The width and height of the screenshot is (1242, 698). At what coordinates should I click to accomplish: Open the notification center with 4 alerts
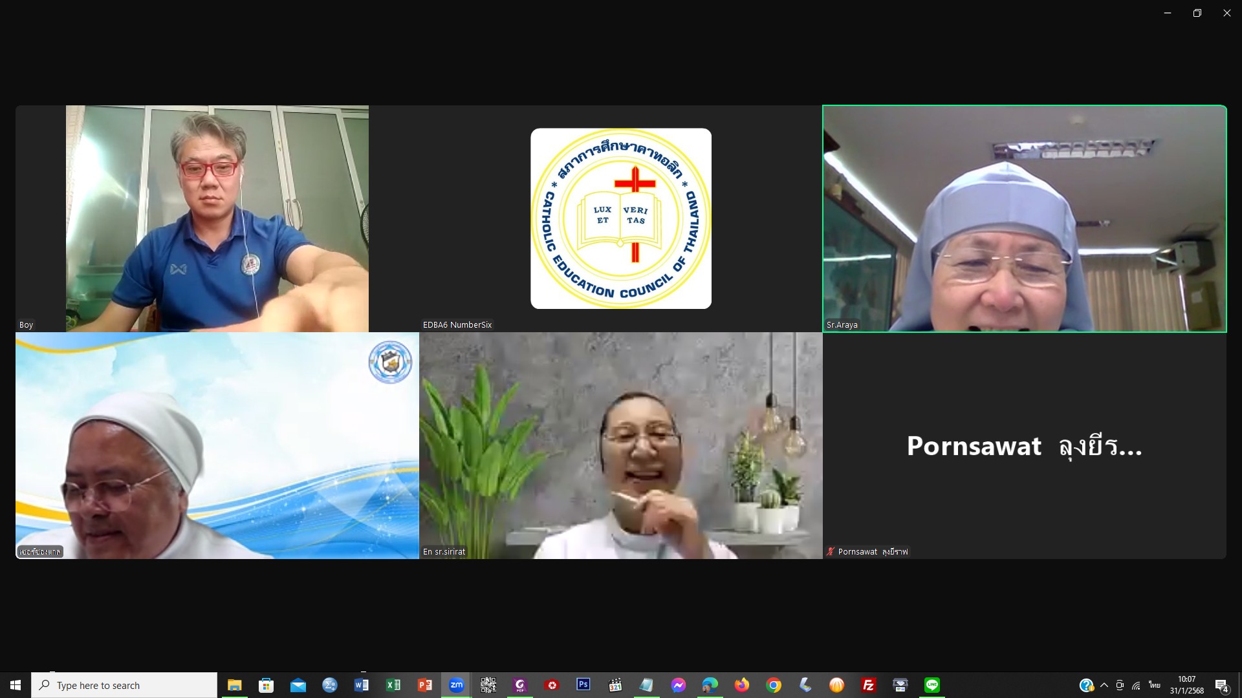point(1221,685)
